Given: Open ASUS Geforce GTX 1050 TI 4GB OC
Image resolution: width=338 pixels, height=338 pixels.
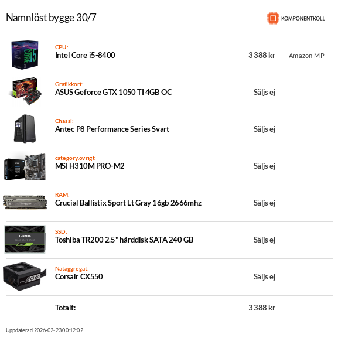Looking at the screenshot, I should point(114,92).
